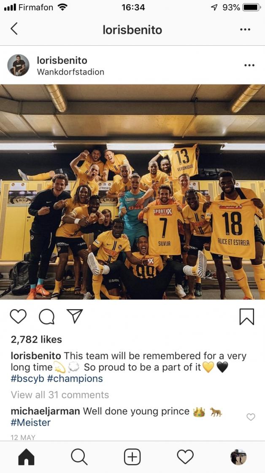Create new post with plus icon
The image size is (265, 473).
tap(132, 457)
